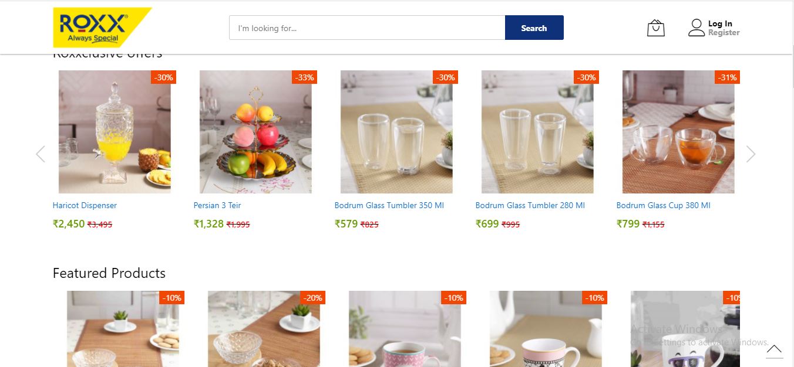
Task: Open the Haricot Dispenser product link
Action: pyautogui.click(x=85, y=206)
